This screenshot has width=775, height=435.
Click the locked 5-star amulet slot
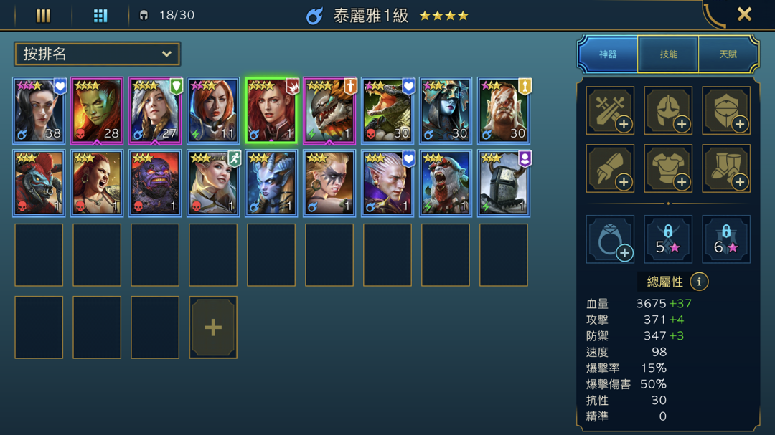click(x=668, y=239)
